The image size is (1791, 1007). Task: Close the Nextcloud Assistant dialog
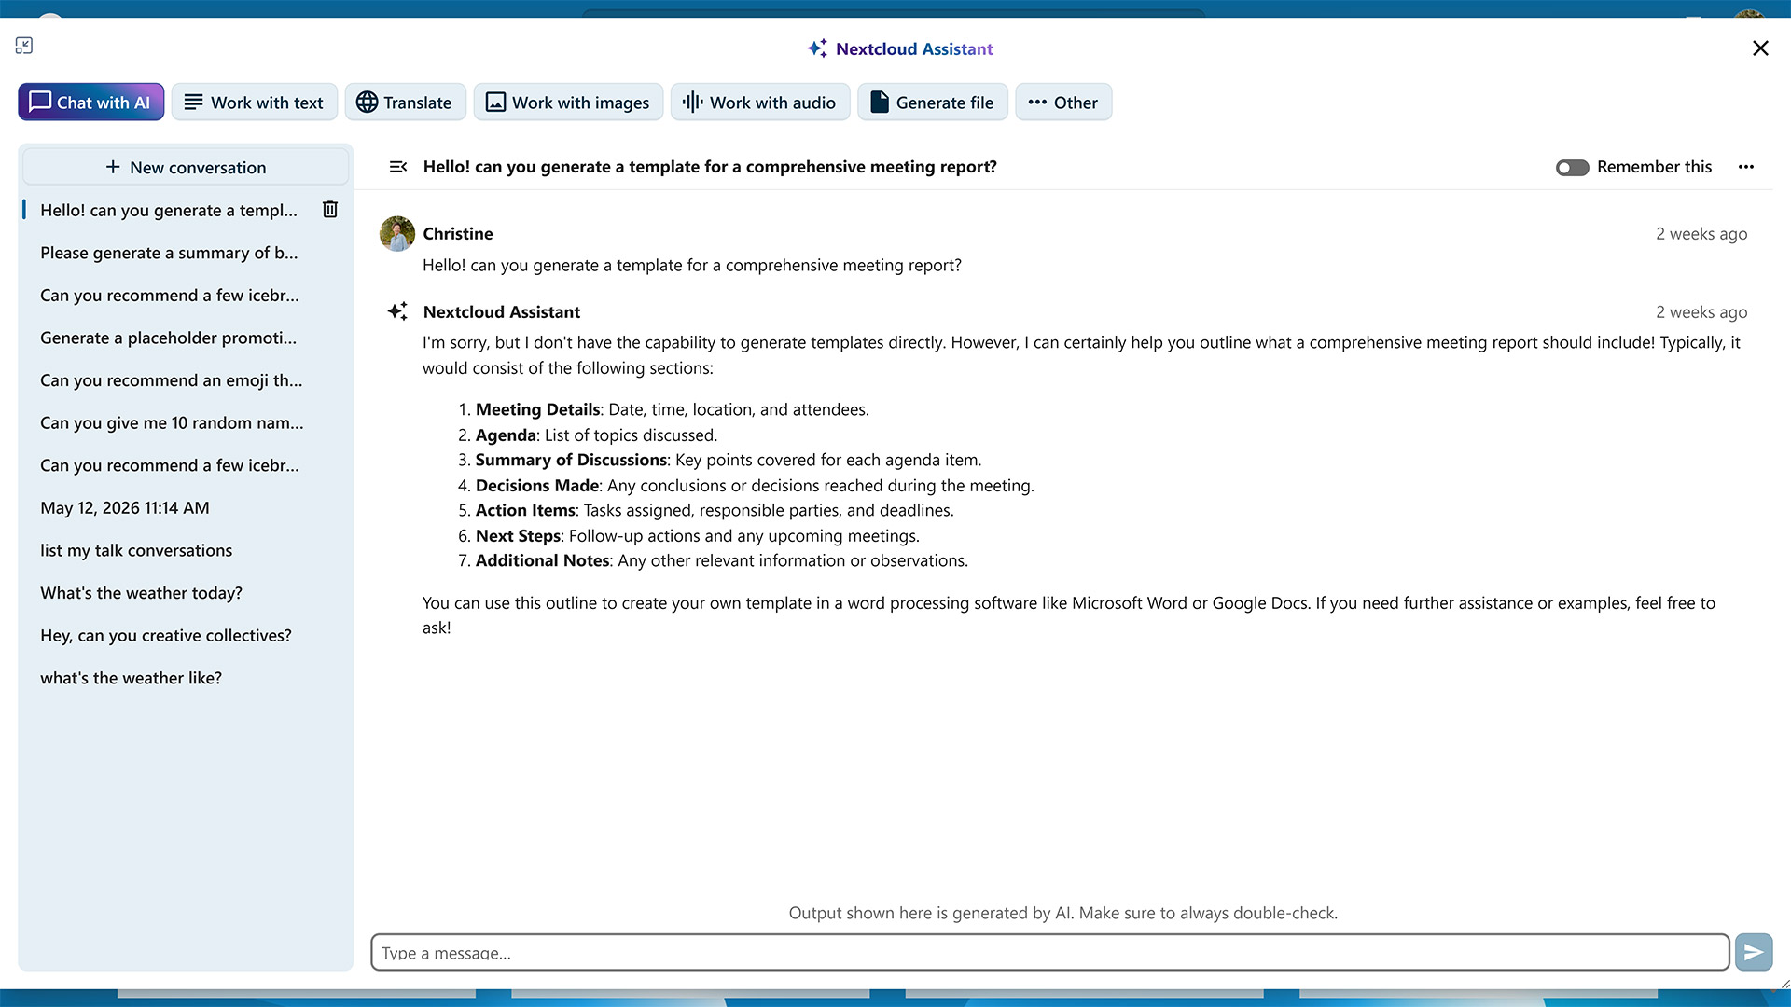[x=1760, y=48]
